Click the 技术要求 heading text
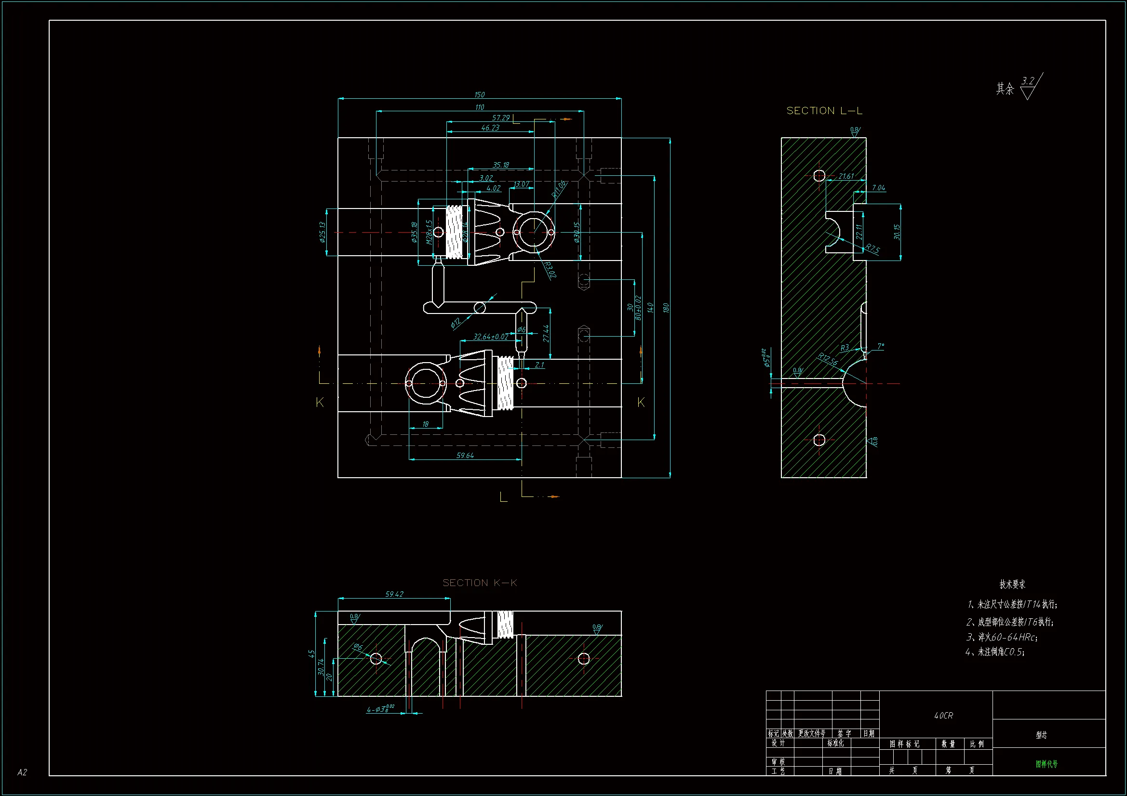 1012,584
